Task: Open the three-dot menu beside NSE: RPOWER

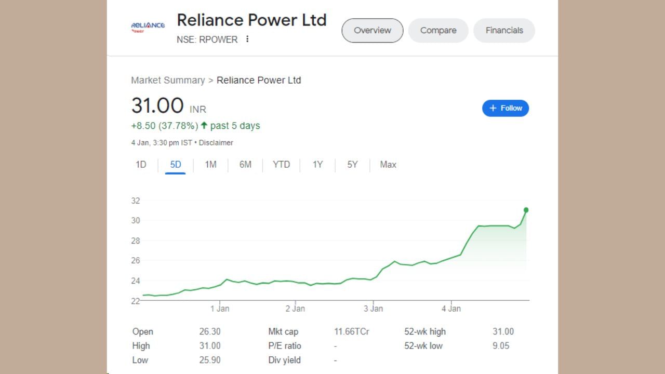Action: 247,39
